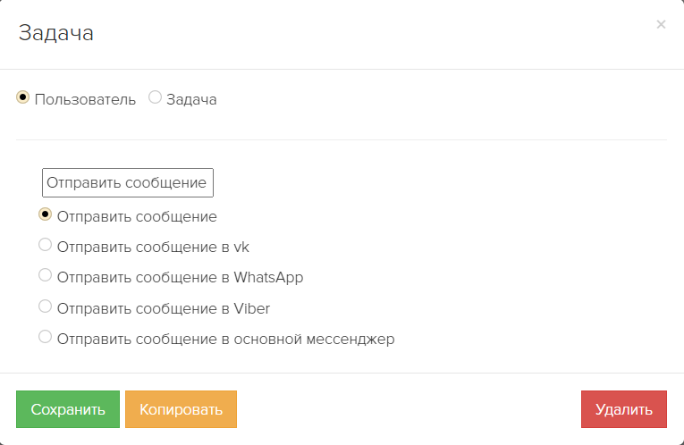Click the Задача label beside its radio

click(x=191, y=99)
